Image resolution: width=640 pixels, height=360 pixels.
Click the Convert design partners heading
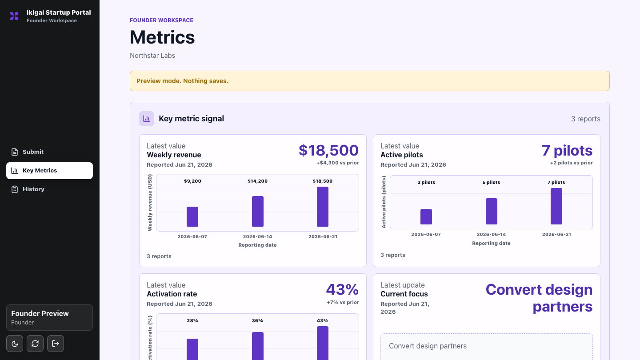click(x=539, y=298)
